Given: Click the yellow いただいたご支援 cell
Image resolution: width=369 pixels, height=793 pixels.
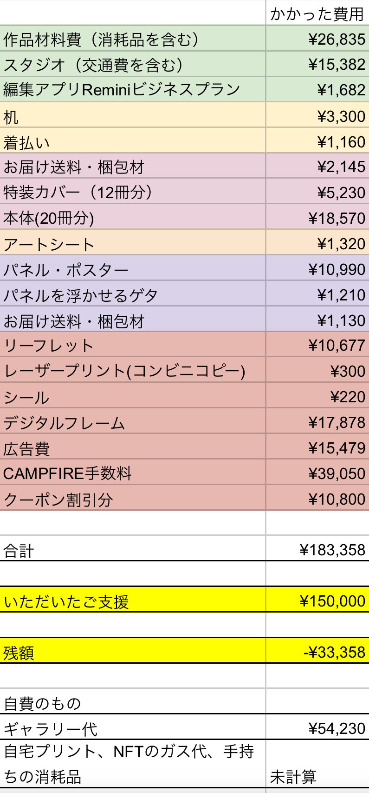Looking at the screenshot, I should [x=132, y=600].
